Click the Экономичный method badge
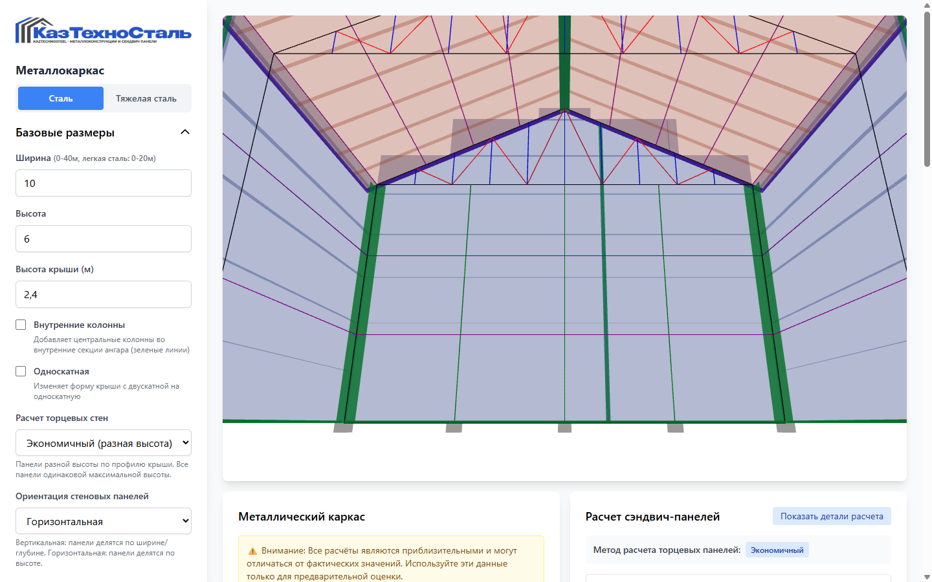This screenshot has width=932, height=582. click(777, 550)
